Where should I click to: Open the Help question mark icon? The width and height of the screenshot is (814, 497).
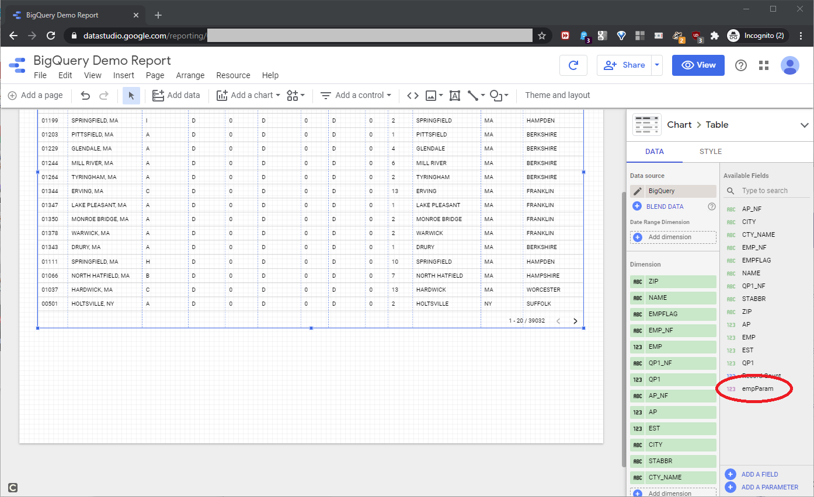click(x=741, y=65)
